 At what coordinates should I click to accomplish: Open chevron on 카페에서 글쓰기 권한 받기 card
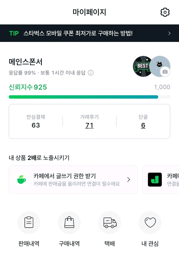pos(129,180)
